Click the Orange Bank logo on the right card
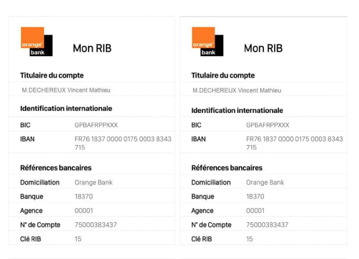This screenshot has width=359, height=259. click(207, 42)
